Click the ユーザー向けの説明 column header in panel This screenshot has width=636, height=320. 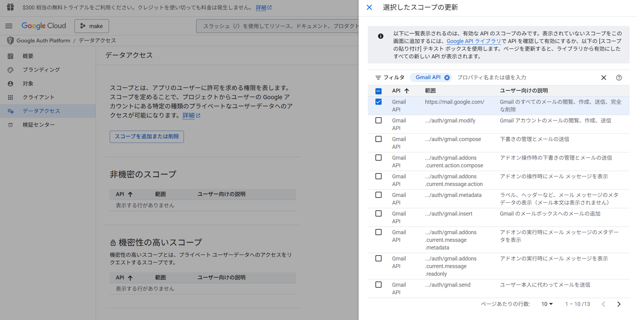tap(524, 91)
